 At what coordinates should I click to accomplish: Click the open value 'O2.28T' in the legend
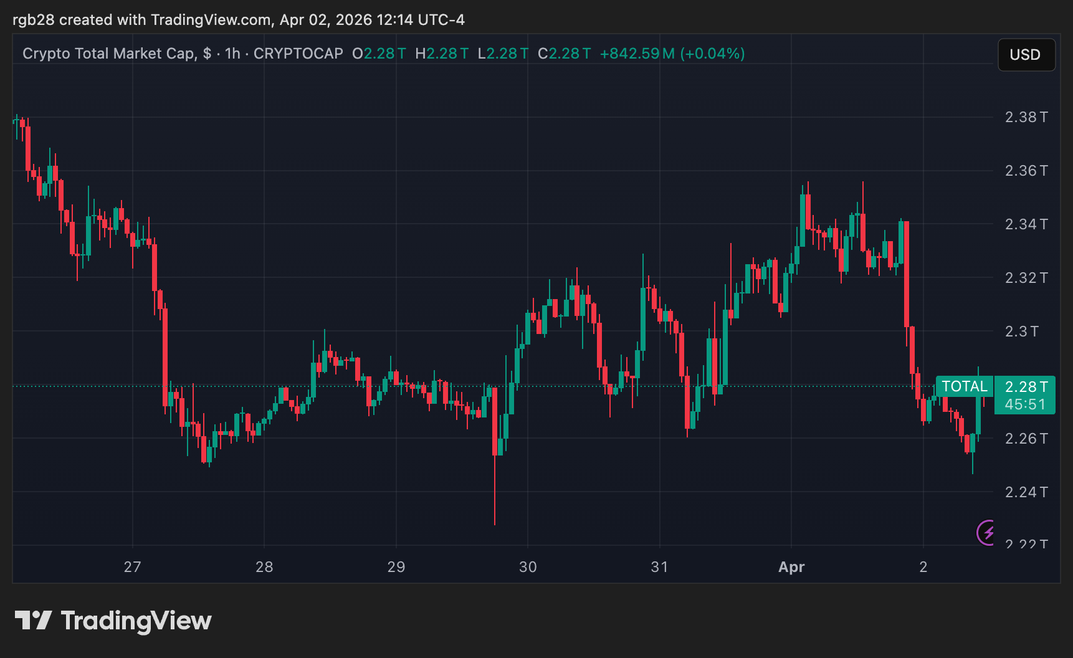click(x=378, y=54)
